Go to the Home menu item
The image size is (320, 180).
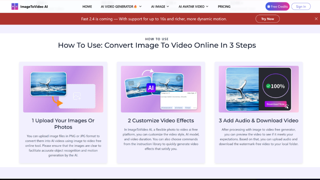[x=87, y=6]
